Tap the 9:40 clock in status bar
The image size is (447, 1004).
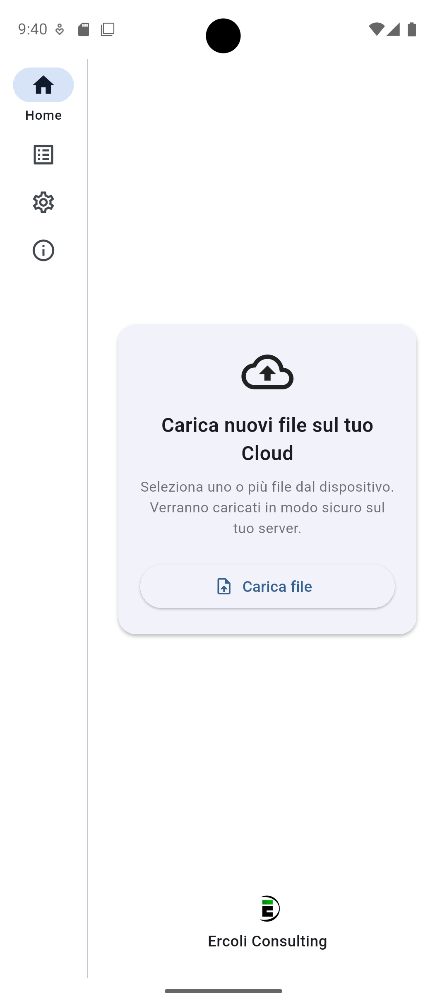pos(33,29)
